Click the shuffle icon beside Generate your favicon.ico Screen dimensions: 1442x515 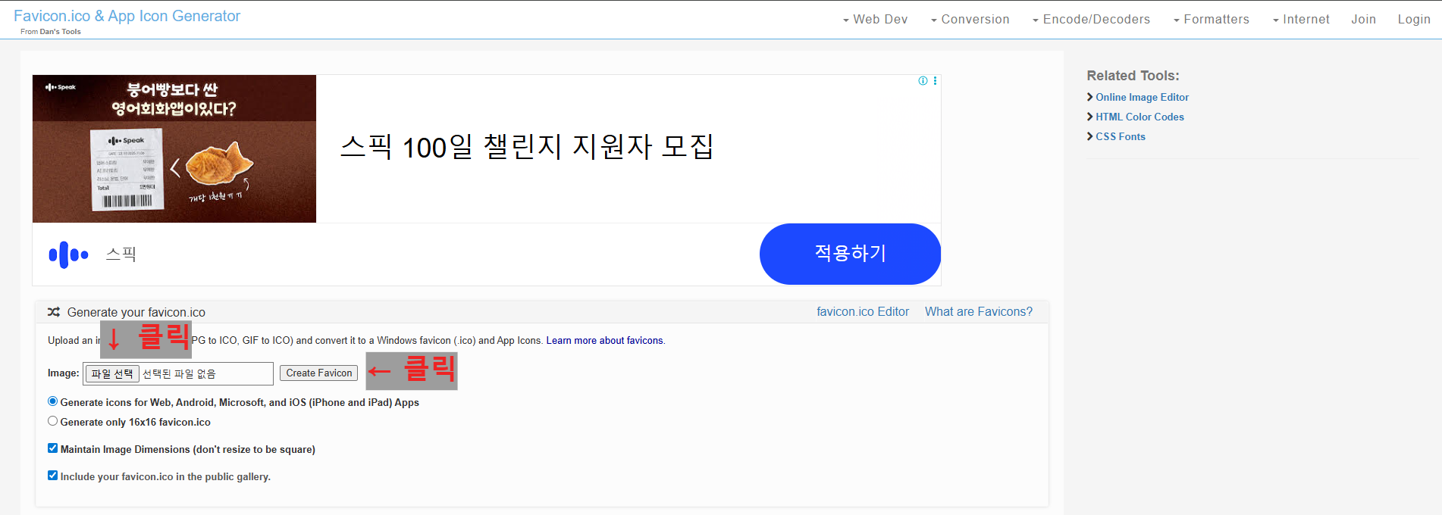54,312
